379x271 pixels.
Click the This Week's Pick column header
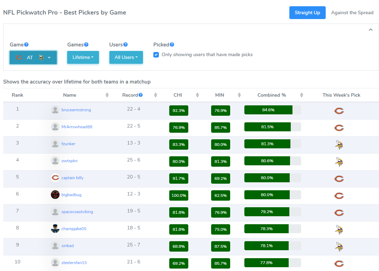tap(341, 95)
